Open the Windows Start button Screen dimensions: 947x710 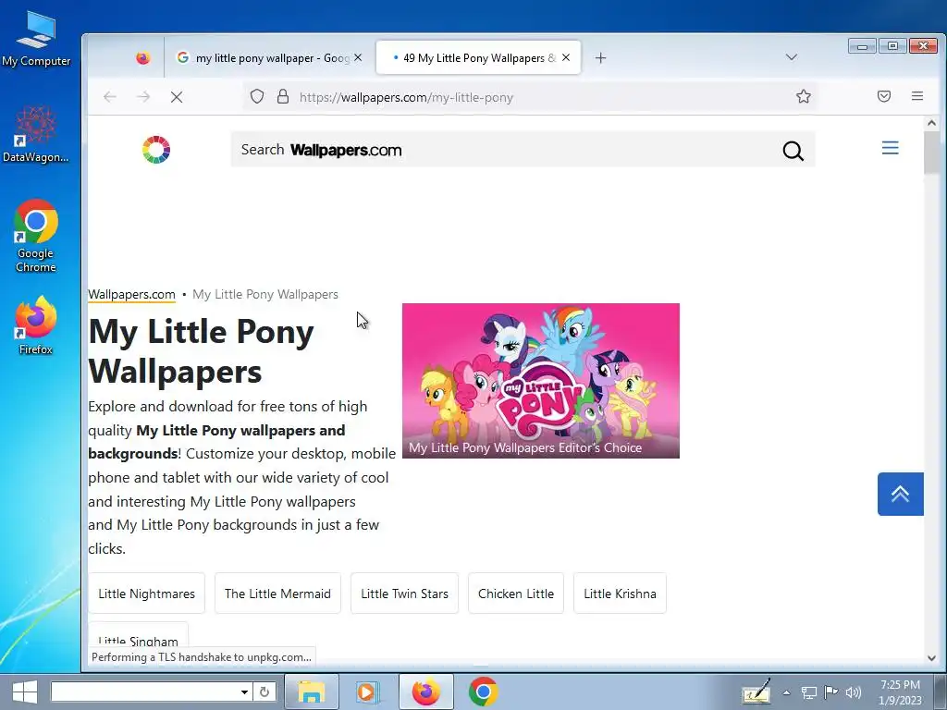pyautogui.click(x=24, y=692)
